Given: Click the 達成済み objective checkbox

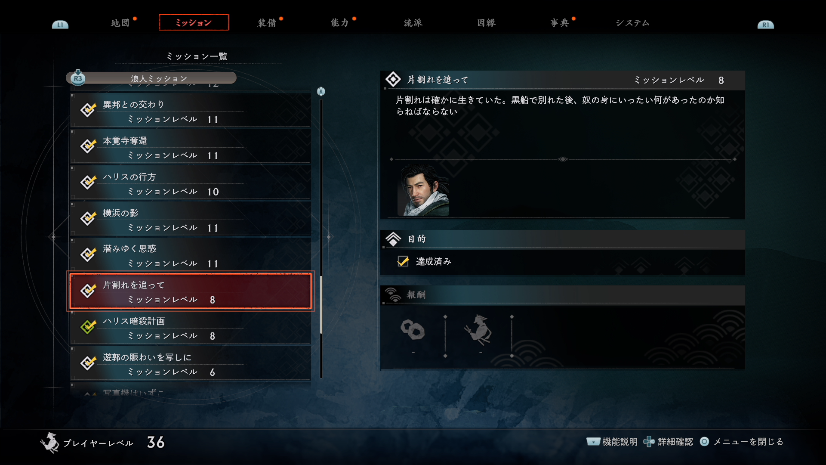Looking at the screenshot, I should 403,261.
